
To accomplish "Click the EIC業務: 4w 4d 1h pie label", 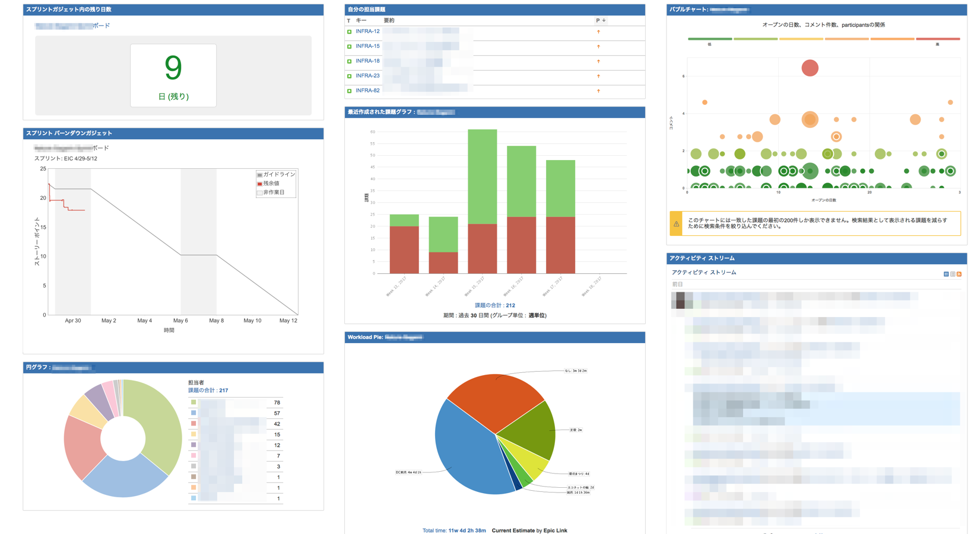I will pos(408,472).
